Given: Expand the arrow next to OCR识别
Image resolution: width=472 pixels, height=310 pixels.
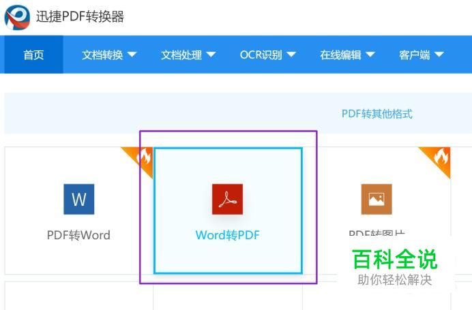Looking at the screenshot, I should click(291, 55).
